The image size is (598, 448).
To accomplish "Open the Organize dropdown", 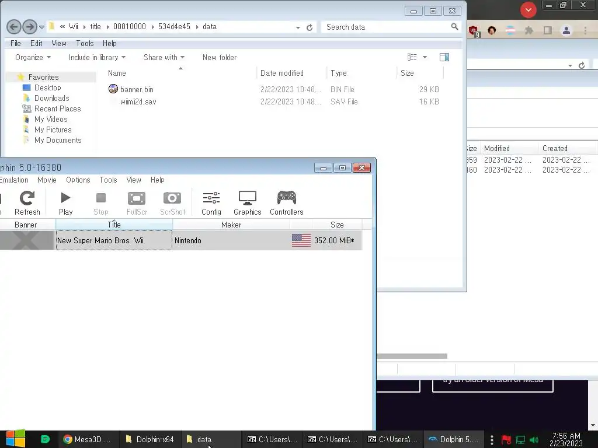I will click(33, 58).
